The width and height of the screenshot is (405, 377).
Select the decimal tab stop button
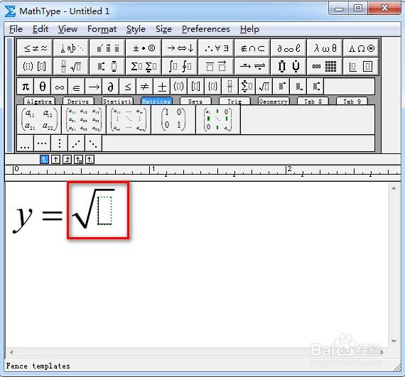pos(90,160)
